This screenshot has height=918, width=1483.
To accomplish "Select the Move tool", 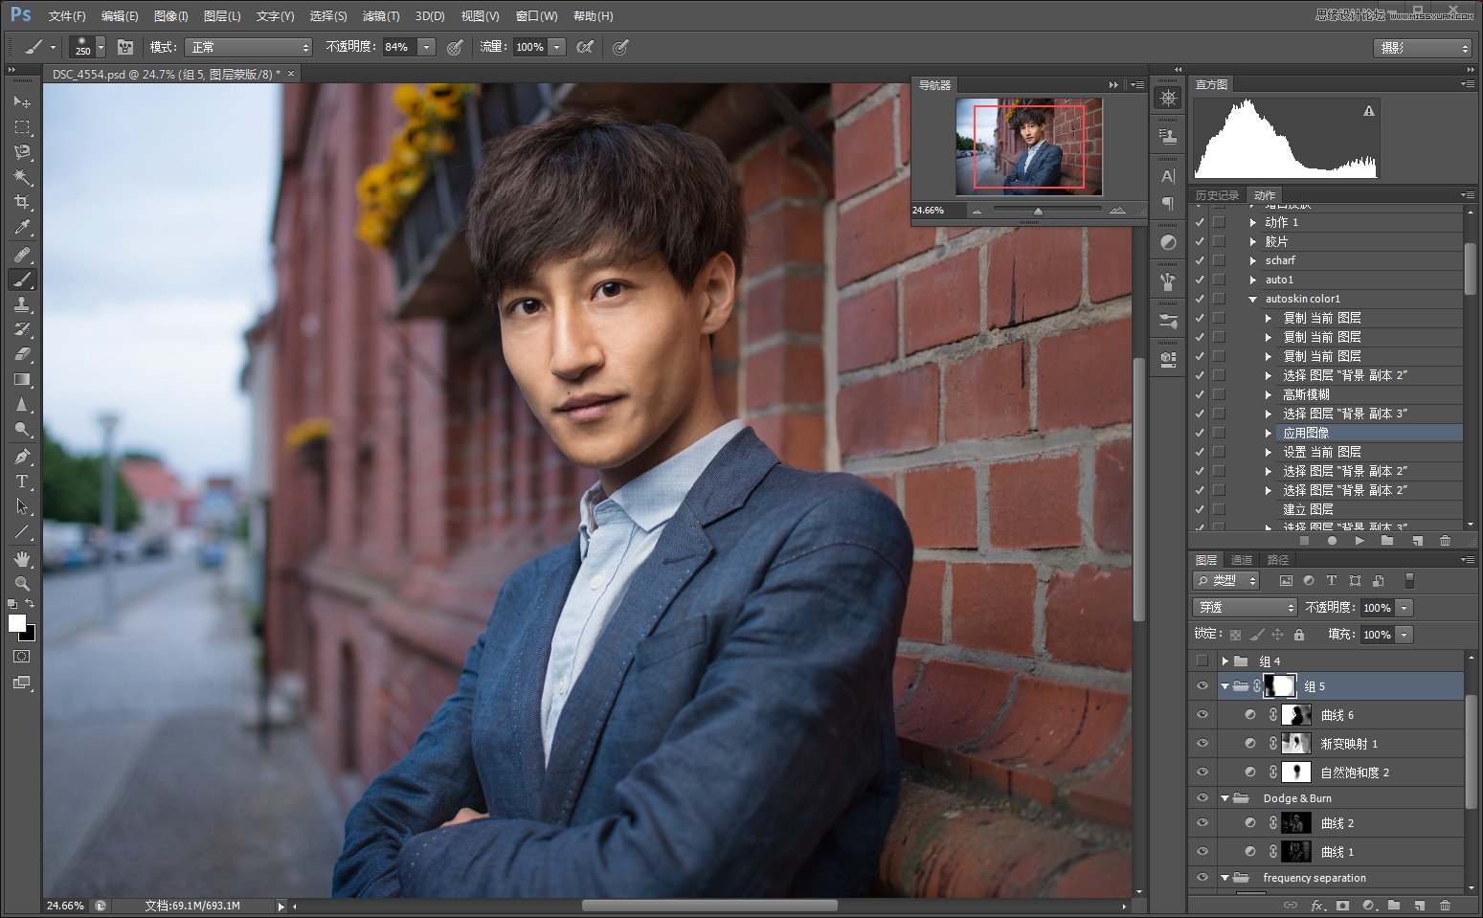I will [22, 101].
